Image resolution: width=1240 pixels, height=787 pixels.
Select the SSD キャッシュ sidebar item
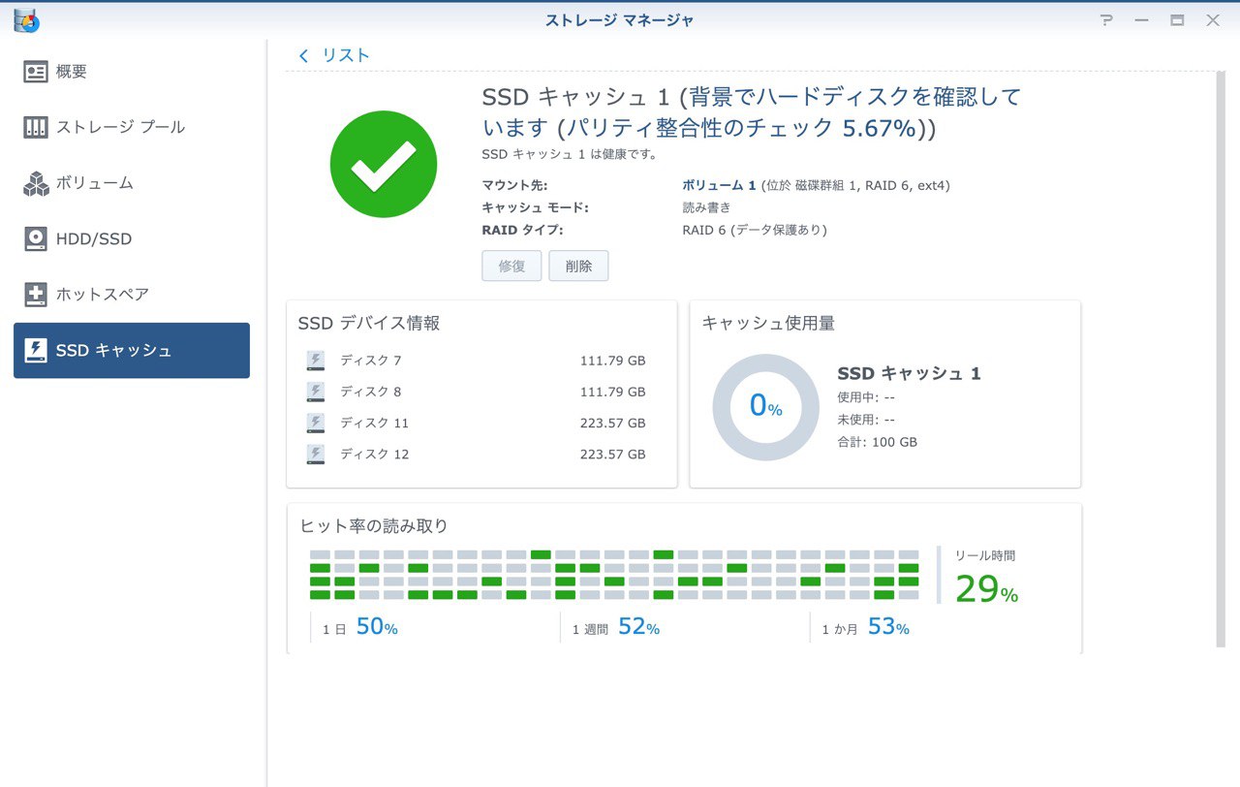tap(132, 350)
